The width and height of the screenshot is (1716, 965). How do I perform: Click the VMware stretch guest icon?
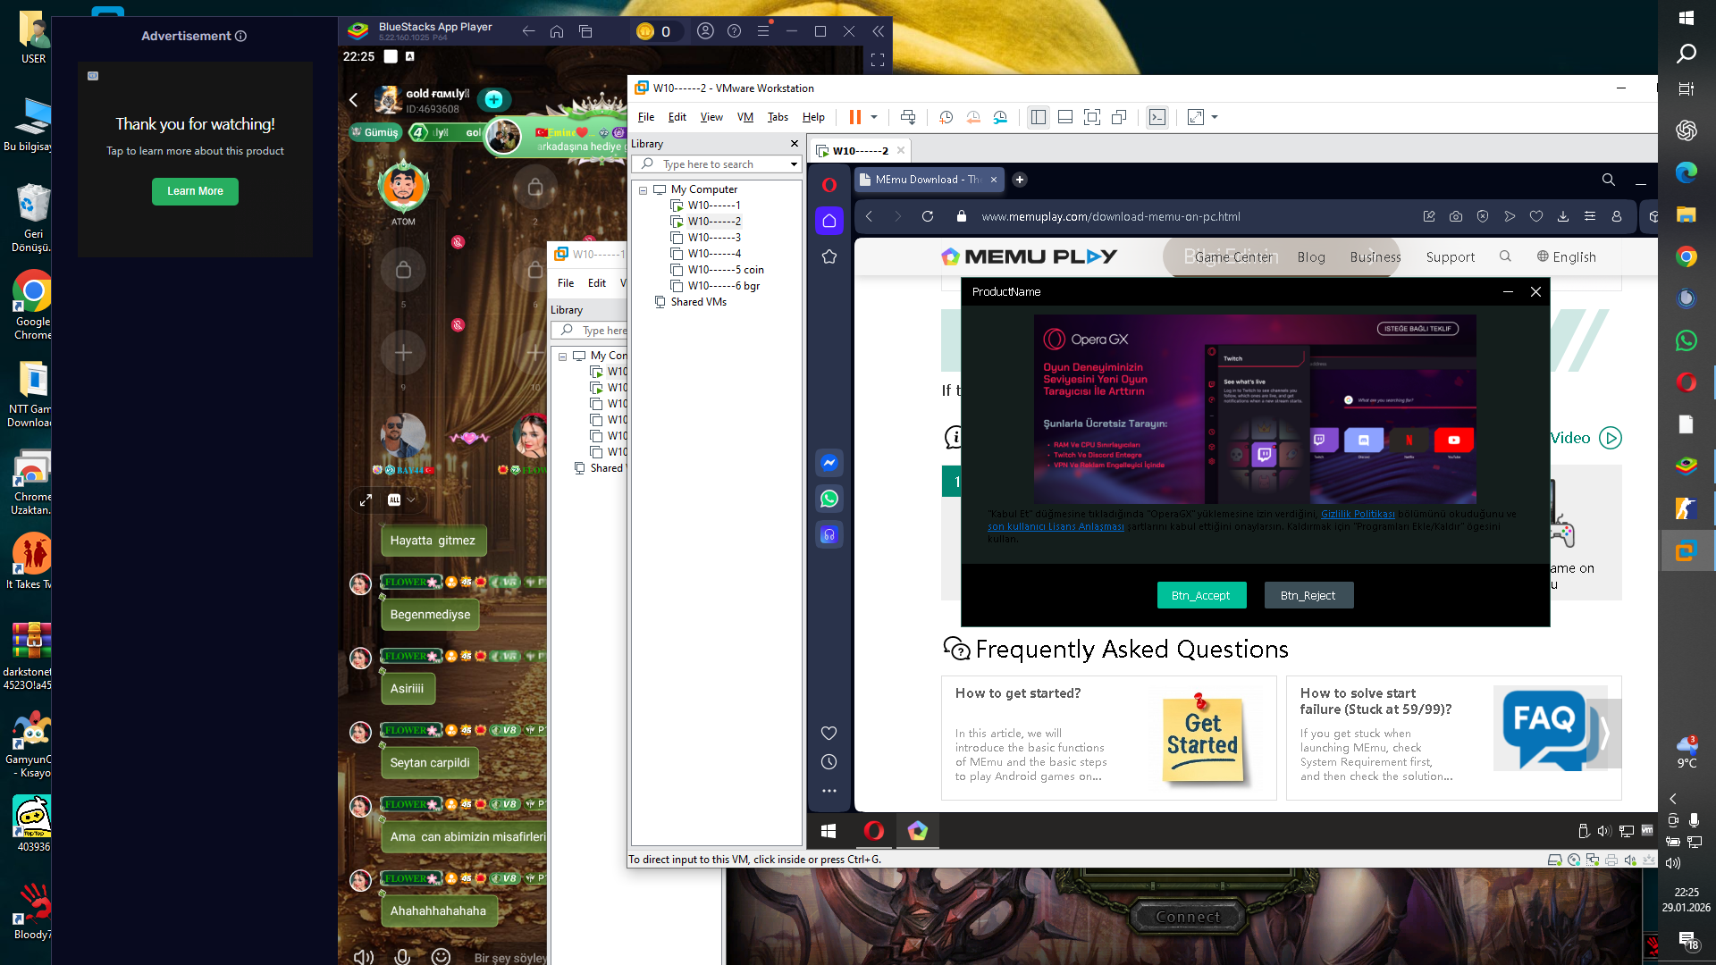[1196, 117]
